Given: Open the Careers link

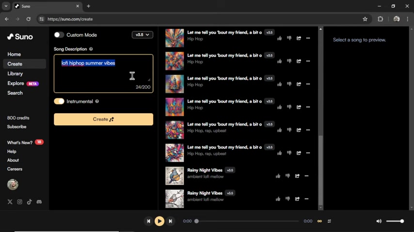Looking at the screenshot, I should 15,169.
